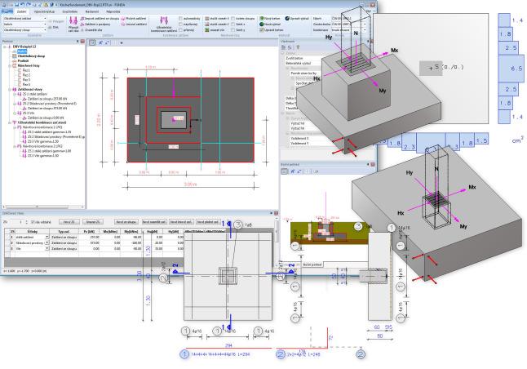Select the highlighted item under root in tree
The image size is (527, 369).
tap(22, 51)
